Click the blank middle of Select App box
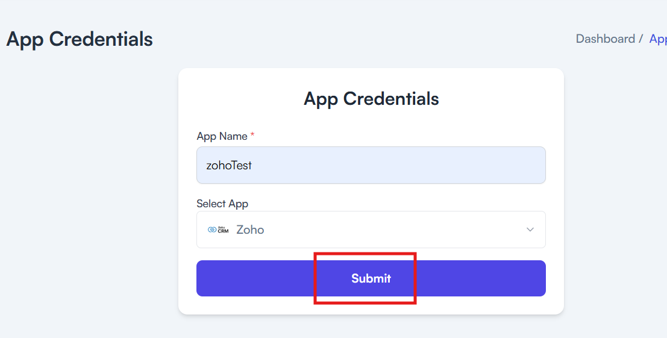667x338 pixels. 383,230
